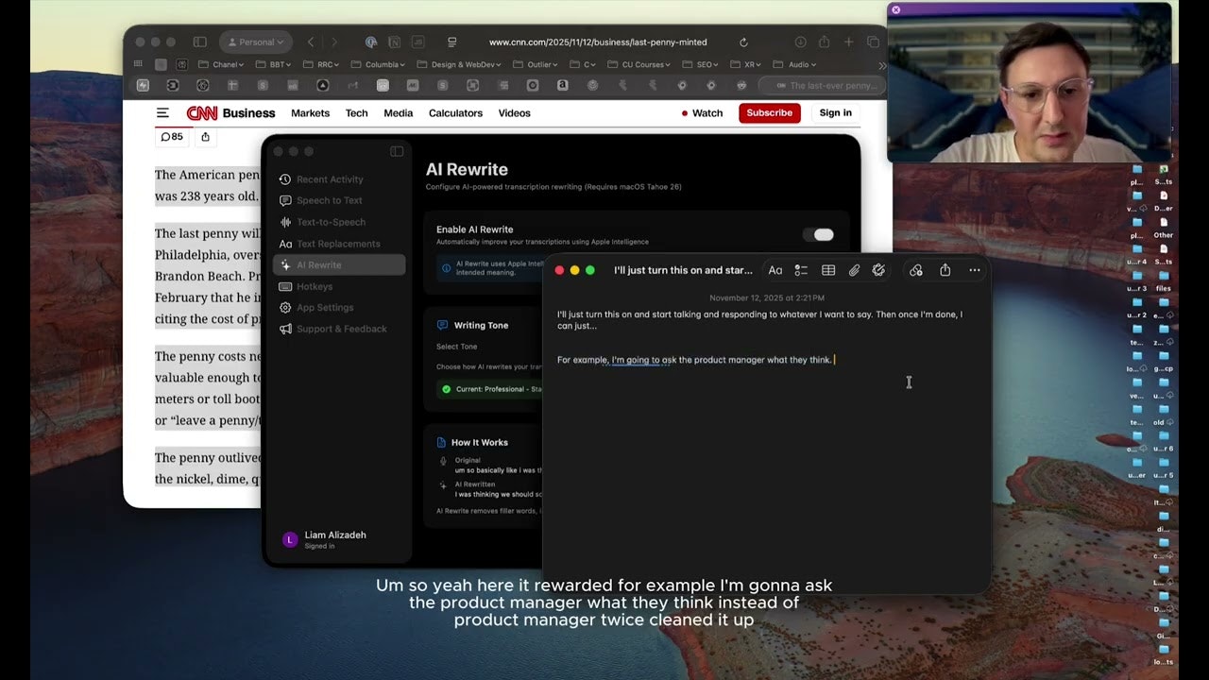Screen dimensions: 1209x680
Task: Open the Tech section on CNN
Action: (x=356, y=113)
